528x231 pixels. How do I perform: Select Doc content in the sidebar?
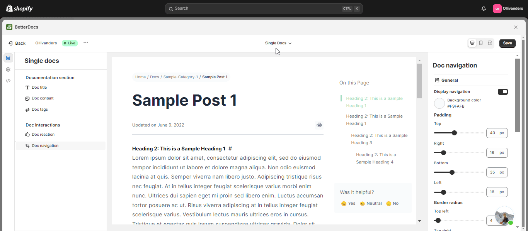[x=43, y=98]
